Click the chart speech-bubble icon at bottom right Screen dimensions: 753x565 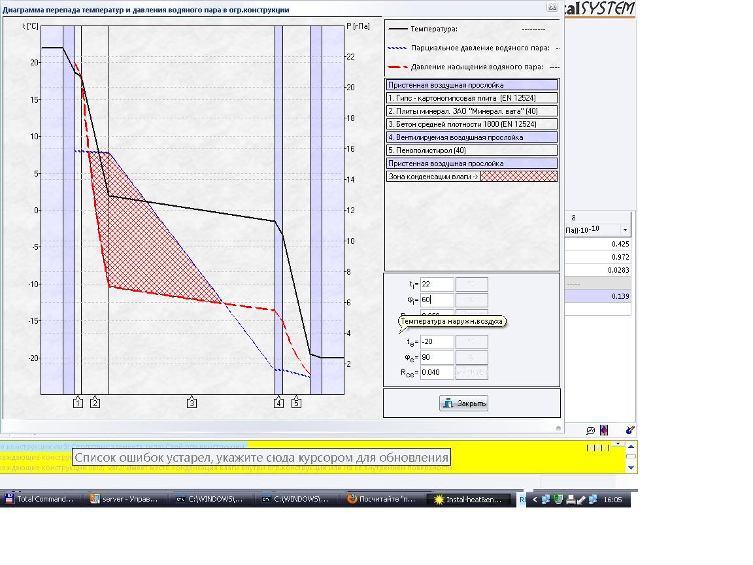pyautogui.click(x=591, y=430)
